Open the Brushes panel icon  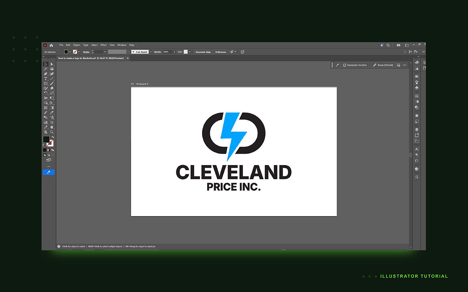pyautogui.click(x=417, y=82)
